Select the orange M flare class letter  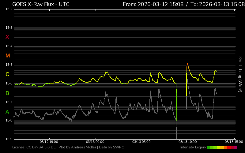(8, 56)
